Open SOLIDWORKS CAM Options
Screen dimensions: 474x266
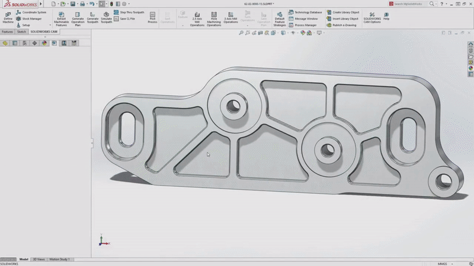coord(371,15)
